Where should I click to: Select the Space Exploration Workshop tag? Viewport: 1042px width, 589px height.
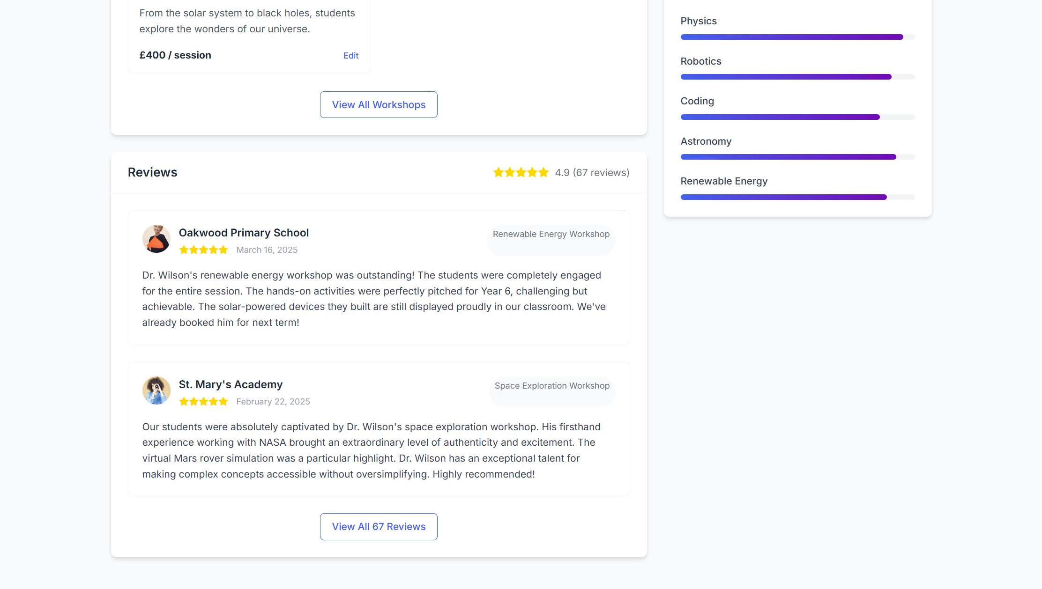[552, 392]
